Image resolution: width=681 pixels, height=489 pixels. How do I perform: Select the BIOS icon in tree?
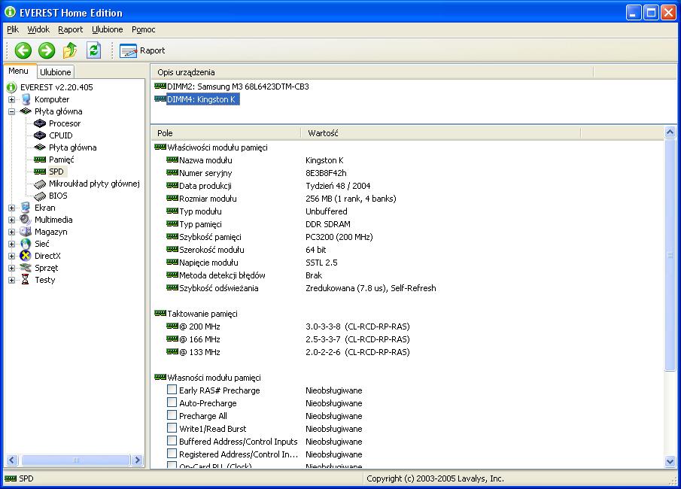coord(40,196)
